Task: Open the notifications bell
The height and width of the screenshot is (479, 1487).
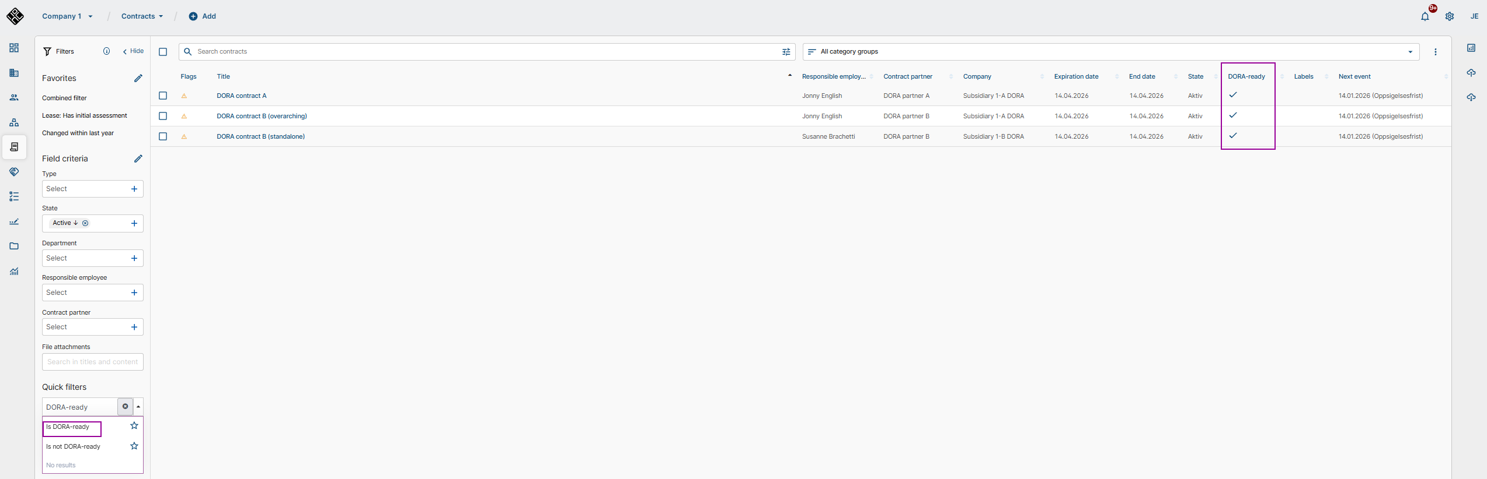Action: pos(1425,16)
